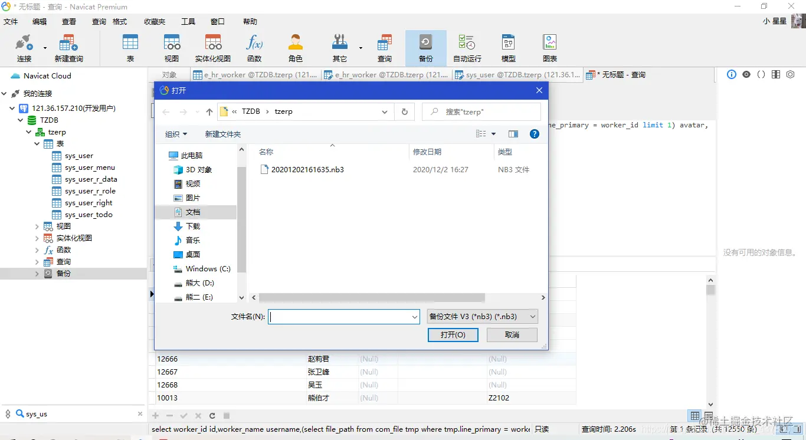Viewport: 806px width, 440px height.
Task: Click the refresh icon below result grid
Action: tap(212, 416)
